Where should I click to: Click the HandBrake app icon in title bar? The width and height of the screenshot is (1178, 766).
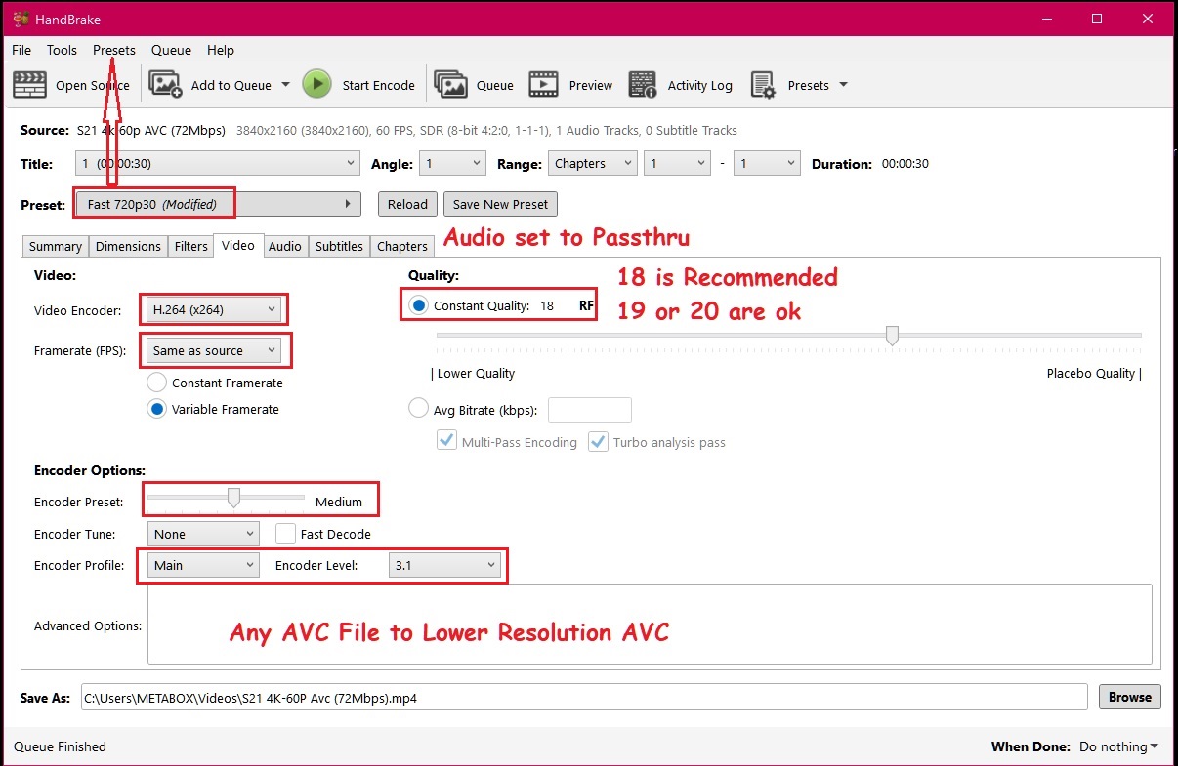[21, 19]
